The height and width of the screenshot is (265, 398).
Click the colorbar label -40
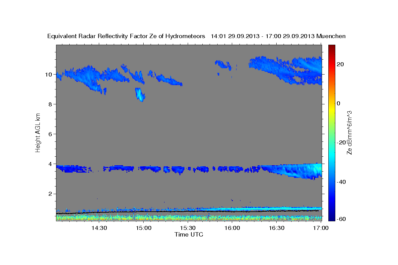(x=341, y=182)
